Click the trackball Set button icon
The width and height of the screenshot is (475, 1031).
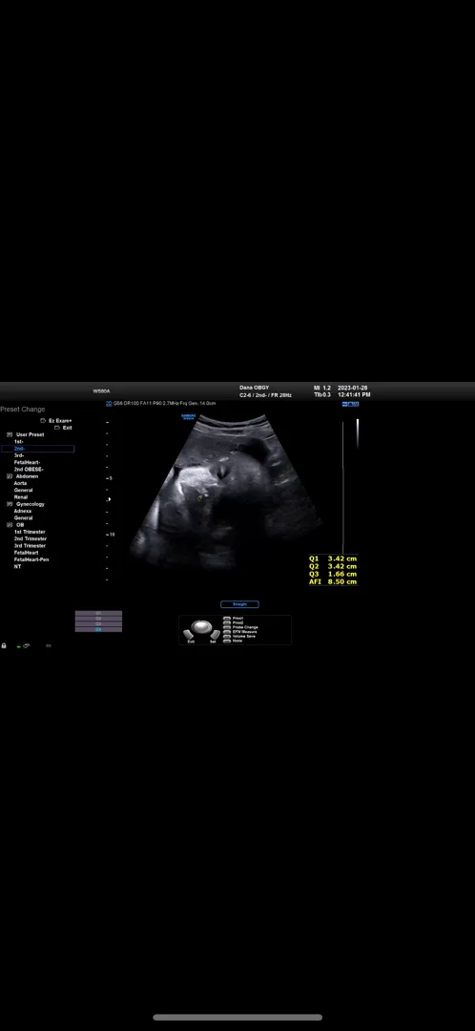pyautogui.click(x=214, y=635)
